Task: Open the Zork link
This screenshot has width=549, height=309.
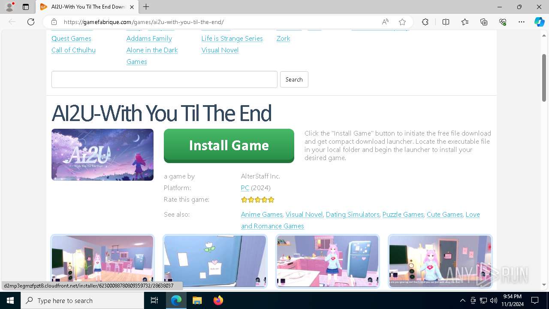Action: point(283,39)
